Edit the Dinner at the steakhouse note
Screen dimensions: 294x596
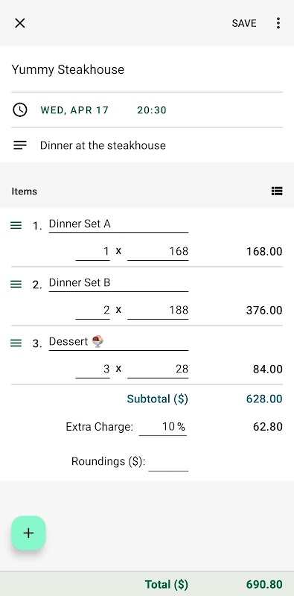coord(147,145)
